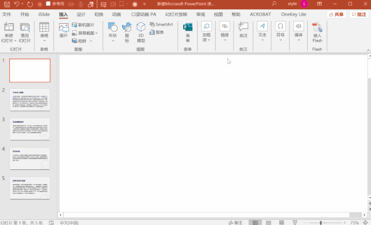Select slide 1 thumbnail
Image resolution: width=371 pixels, height=225 pixels.
(x=30, y=71)
